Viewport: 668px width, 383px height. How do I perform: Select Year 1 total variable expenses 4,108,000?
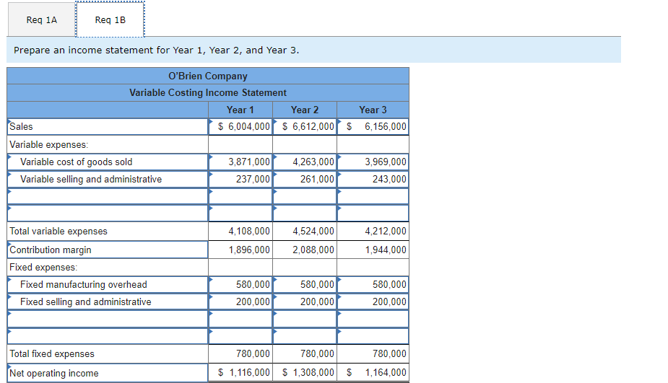coord(240,231)
